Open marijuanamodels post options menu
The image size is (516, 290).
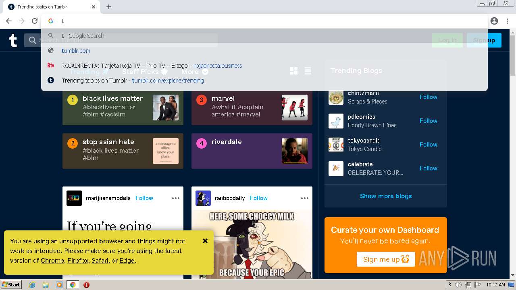point(176,198)
